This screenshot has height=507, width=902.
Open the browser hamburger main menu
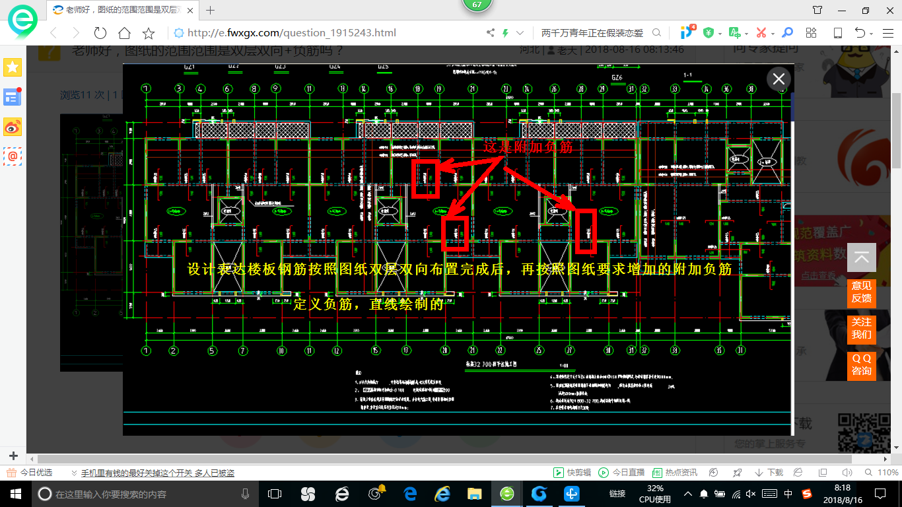pos(887,33)
